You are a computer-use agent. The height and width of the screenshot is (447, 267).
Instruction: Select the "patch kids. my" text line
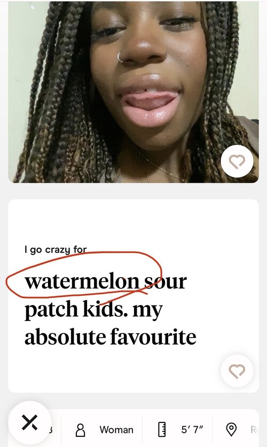point(93,310)
